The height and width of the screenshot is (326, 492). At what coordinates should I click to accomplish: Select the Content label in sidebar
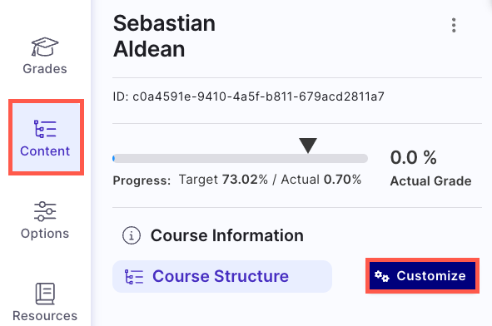(x=45, y=151)
